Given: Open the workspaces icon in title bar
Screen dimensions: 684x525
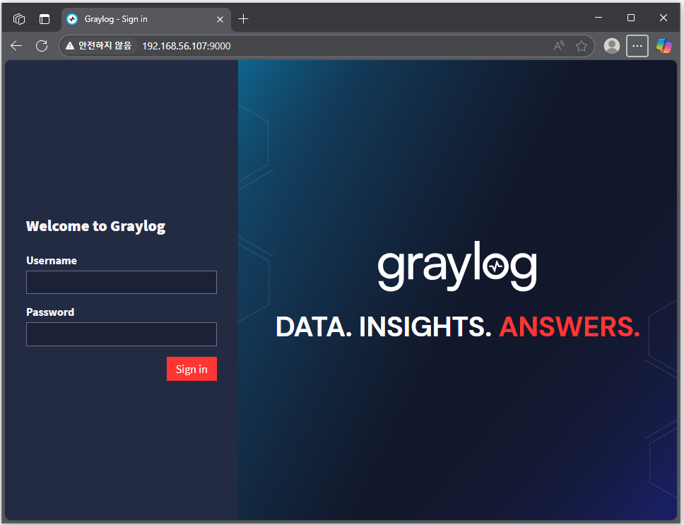Looking at the screenshot, I should point(19,19).
